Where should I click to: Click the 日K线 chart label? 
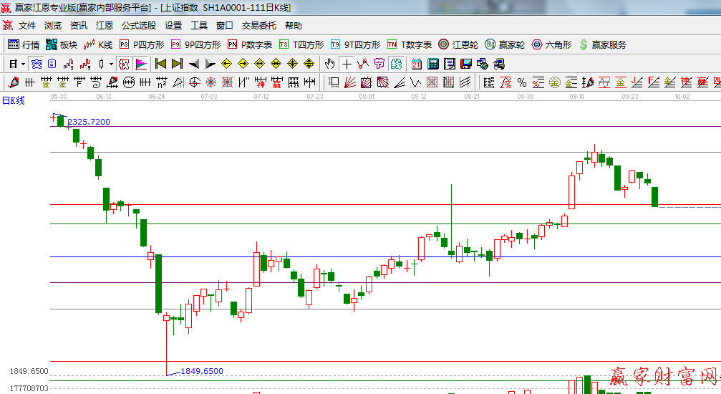(13, 100)
